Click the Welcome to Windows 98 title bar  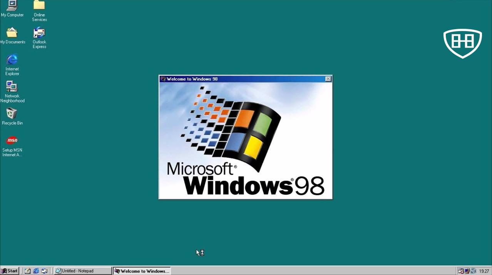pos(243,79)
